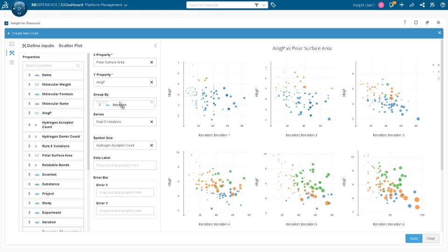Image resolution: width=448 pixels, height=252 pixels.
Task: Click the share arrow icon
Action: point(412,5)
